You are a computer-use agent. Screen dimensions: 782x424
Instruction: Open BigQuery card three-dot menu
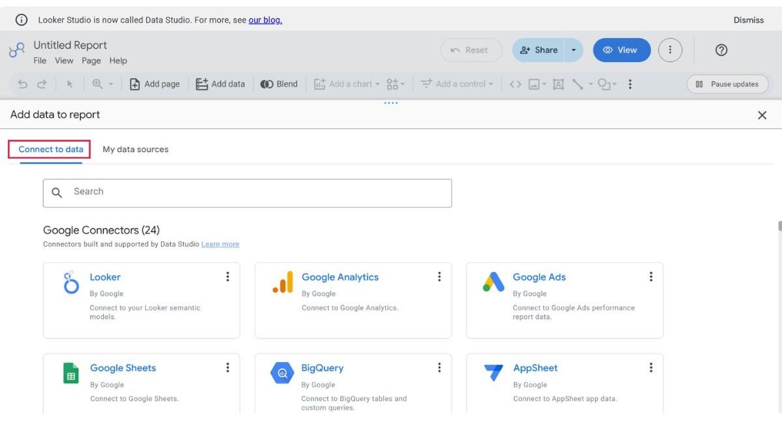[439, 368]
